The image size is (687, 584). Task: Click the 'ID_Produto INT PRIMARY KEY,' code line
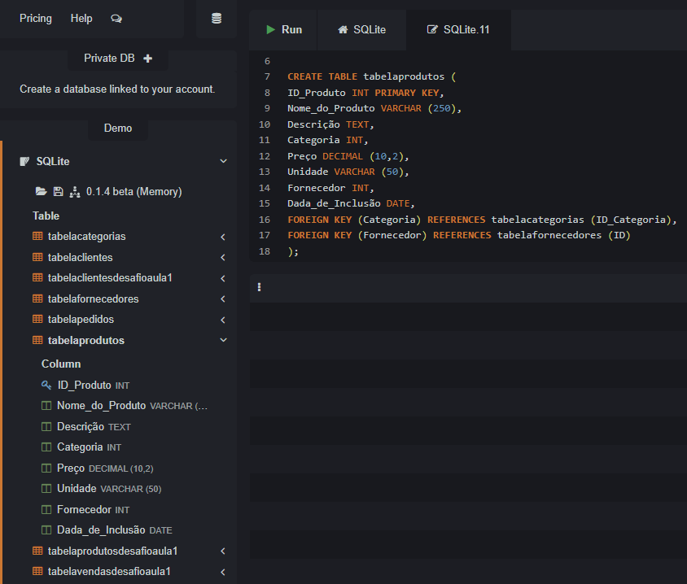(365, 93)
